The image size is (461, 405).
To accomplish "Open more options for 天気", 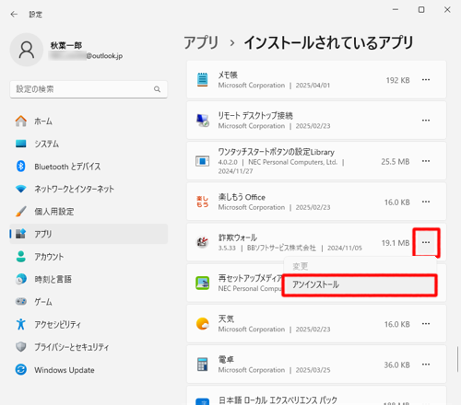I will (426, 324).
